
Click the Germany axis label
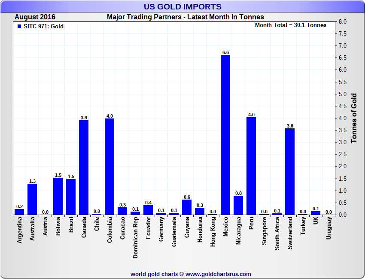161,229
